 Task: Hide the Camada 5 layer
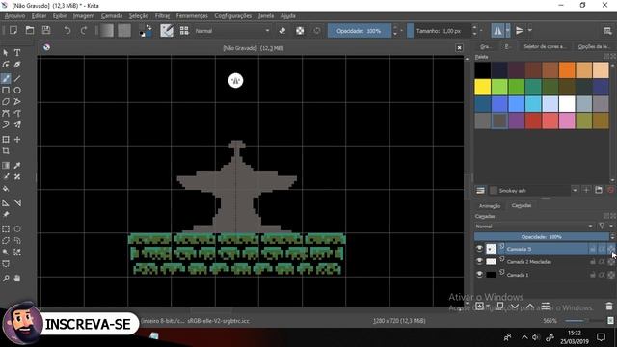click(479, 249)
